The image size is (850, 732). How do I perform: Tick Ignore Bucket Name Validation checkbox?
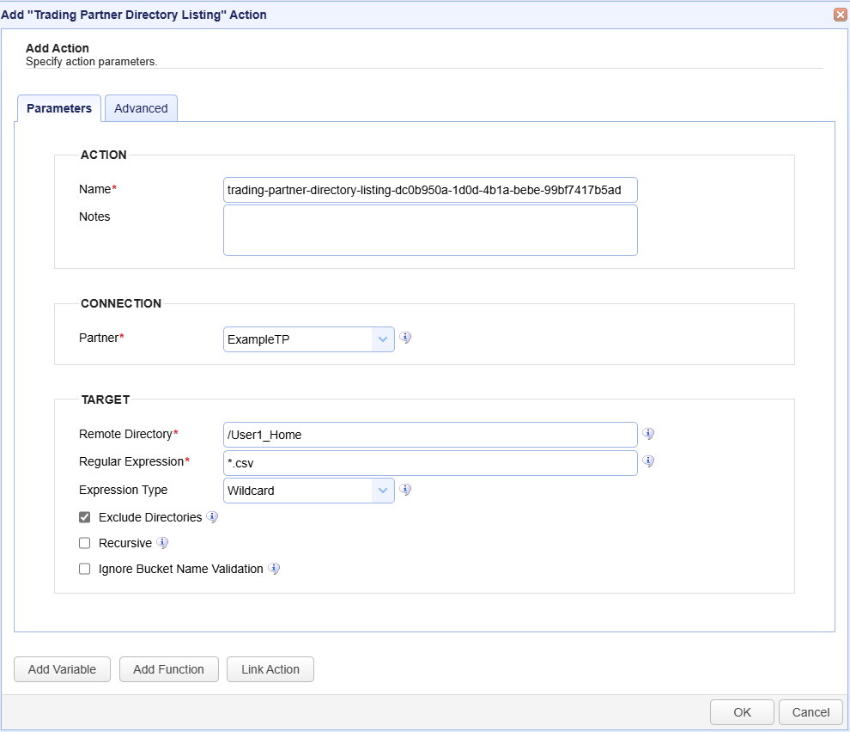tap(84, 569)
